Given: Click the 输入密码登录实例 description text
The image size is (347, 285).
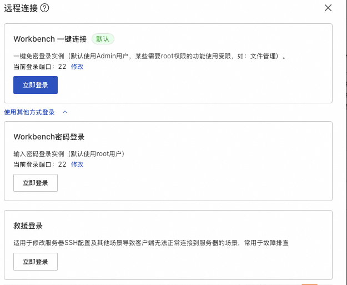Looking at the screenshot, I should click(x=69, y=154).
